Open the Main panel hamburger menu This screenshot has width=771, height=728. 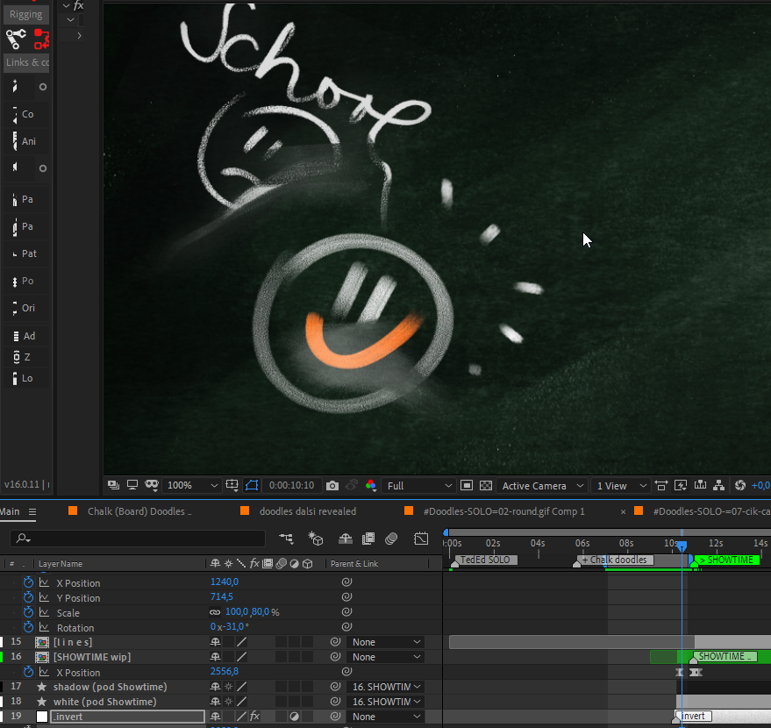(32, 511)
